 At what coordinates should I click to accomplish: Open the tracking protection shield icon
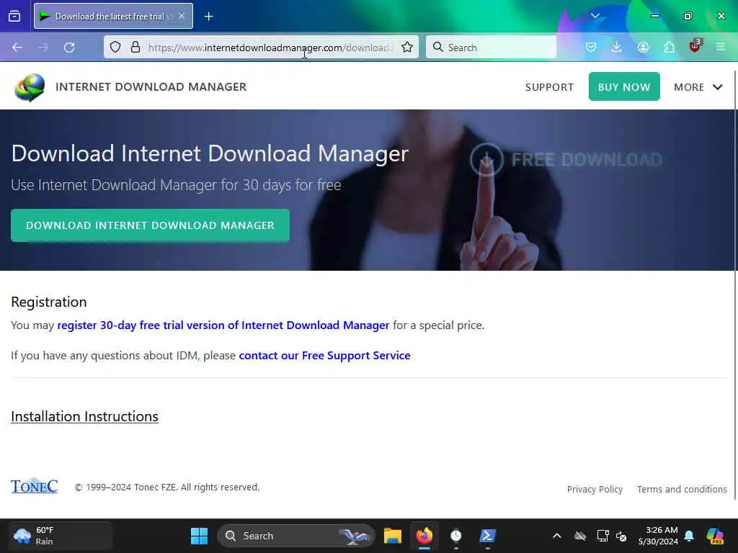pos(115,47)
